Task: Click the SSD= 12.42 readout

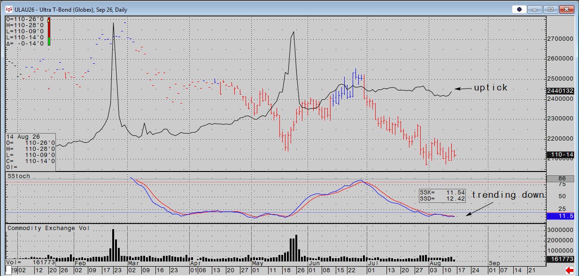Action: [442, 199]
